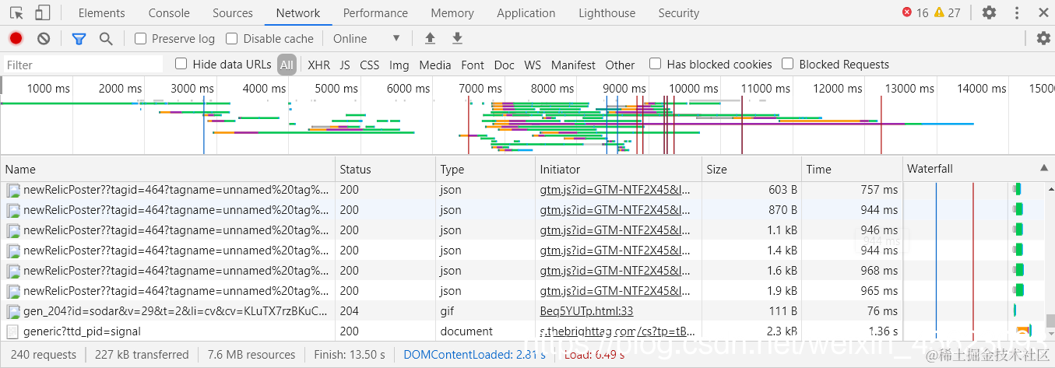Screen dimensions: 1055x368
Task: Open the Beq5YUTp.html:33 initiator link
Action: (586, 311)
